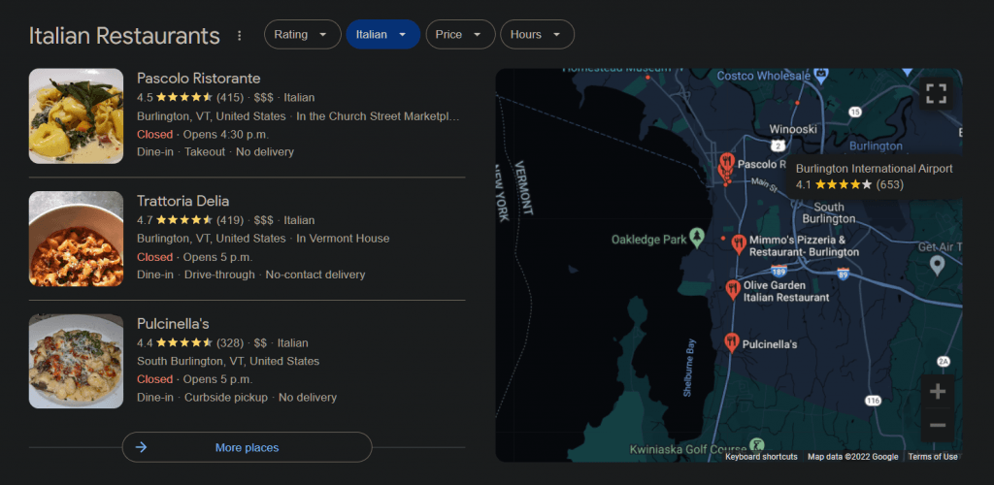Click the Costco Wholesale shopping marker
This screenshot has width=994, height=485.
click(822, 76)
